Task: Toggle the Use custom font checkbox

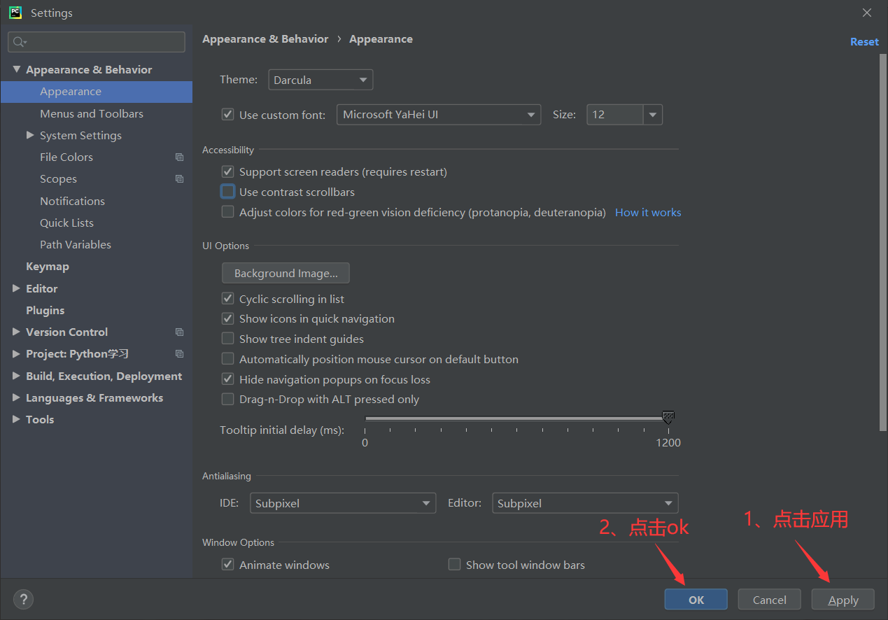Action: (227, 114)
